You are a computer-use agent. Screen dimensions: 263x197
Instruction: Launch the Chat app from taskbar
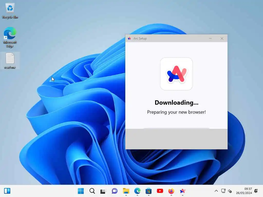[115, 191]
